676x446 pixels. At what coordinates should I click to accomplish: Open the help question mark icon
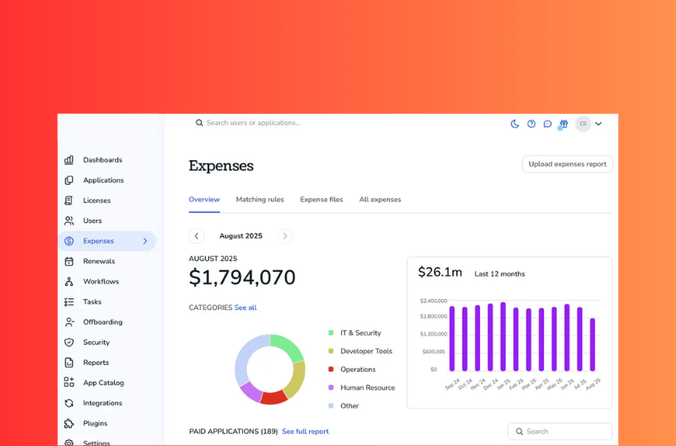(x=531, y=124)
